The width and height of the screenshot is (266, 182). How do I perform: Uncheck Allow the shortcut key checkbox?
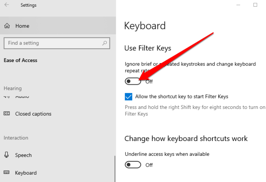(129, 96)
